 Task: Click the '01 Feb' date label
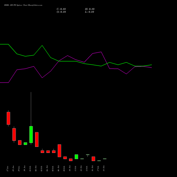30,169
